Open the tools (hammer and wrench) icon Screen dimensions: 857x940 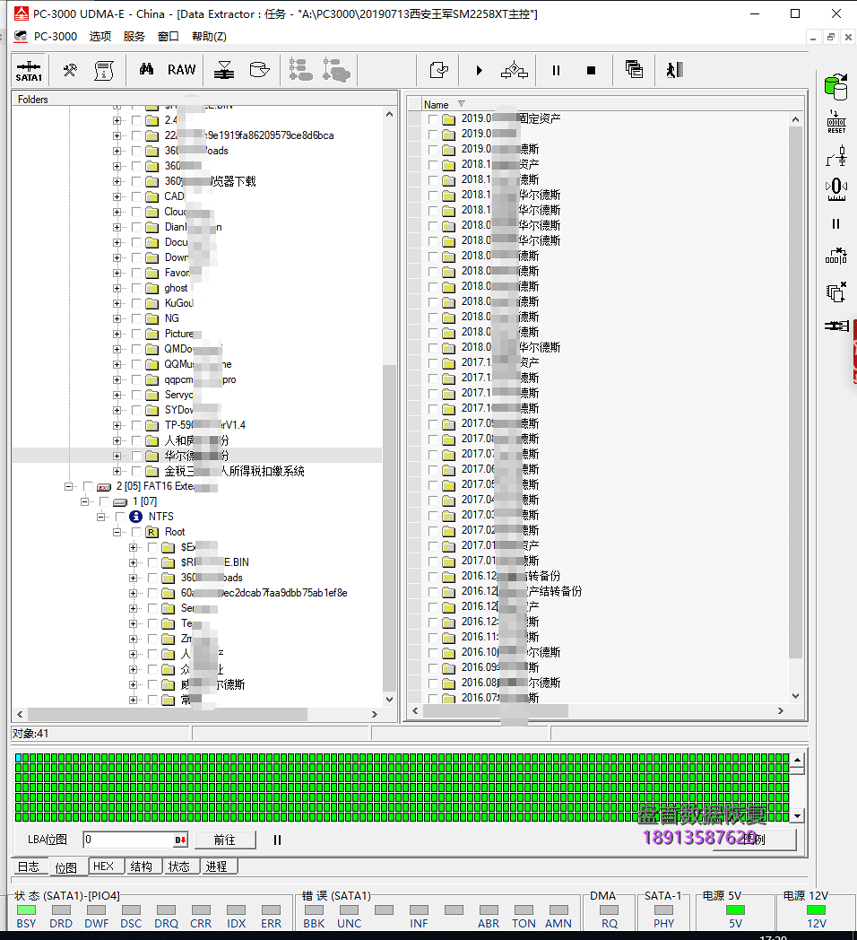point(70,70)
